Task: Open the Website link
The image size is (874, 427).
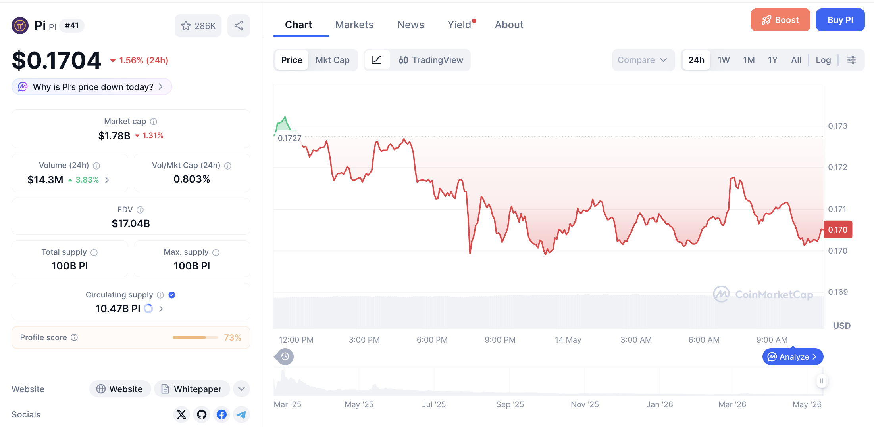Action: click(x=120, y=389)
